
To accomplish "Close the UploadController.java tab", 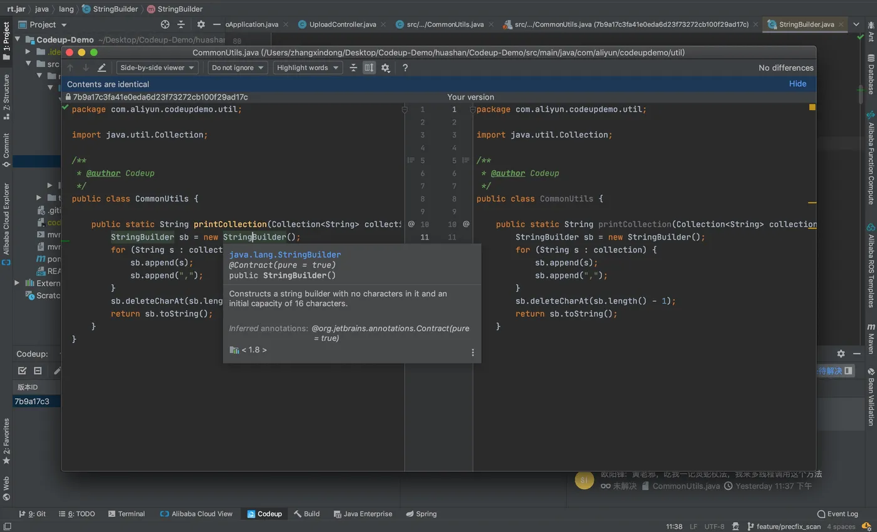I will coord(383,24).
